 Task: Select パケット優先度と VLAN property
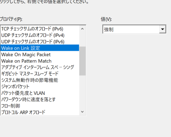[x=40, y=93]
